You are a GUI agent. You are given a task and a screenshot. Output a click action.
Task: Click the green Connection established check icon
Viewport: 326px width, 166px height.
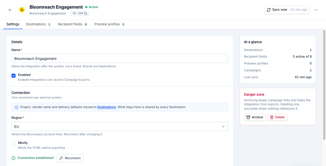tap(13, 158)
